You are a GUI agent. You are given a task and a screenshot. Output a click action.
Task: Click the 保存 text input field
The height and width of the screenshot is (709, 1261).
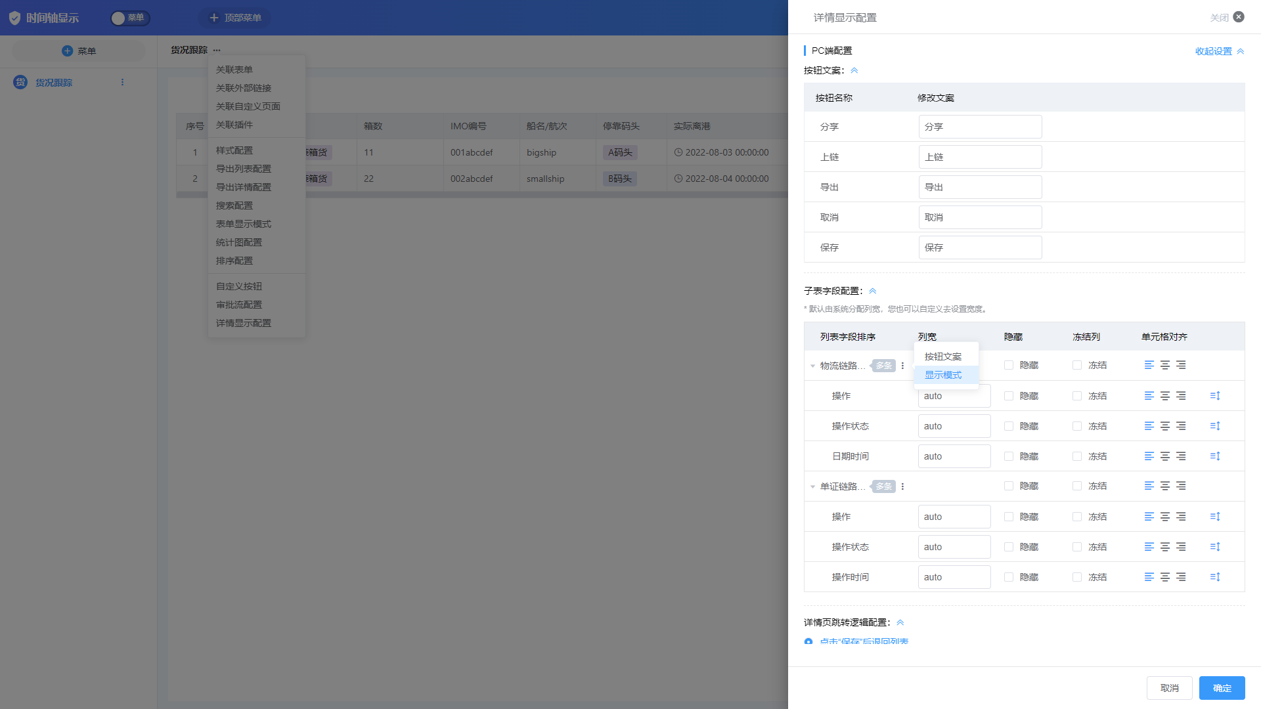(x=980, y=247)
